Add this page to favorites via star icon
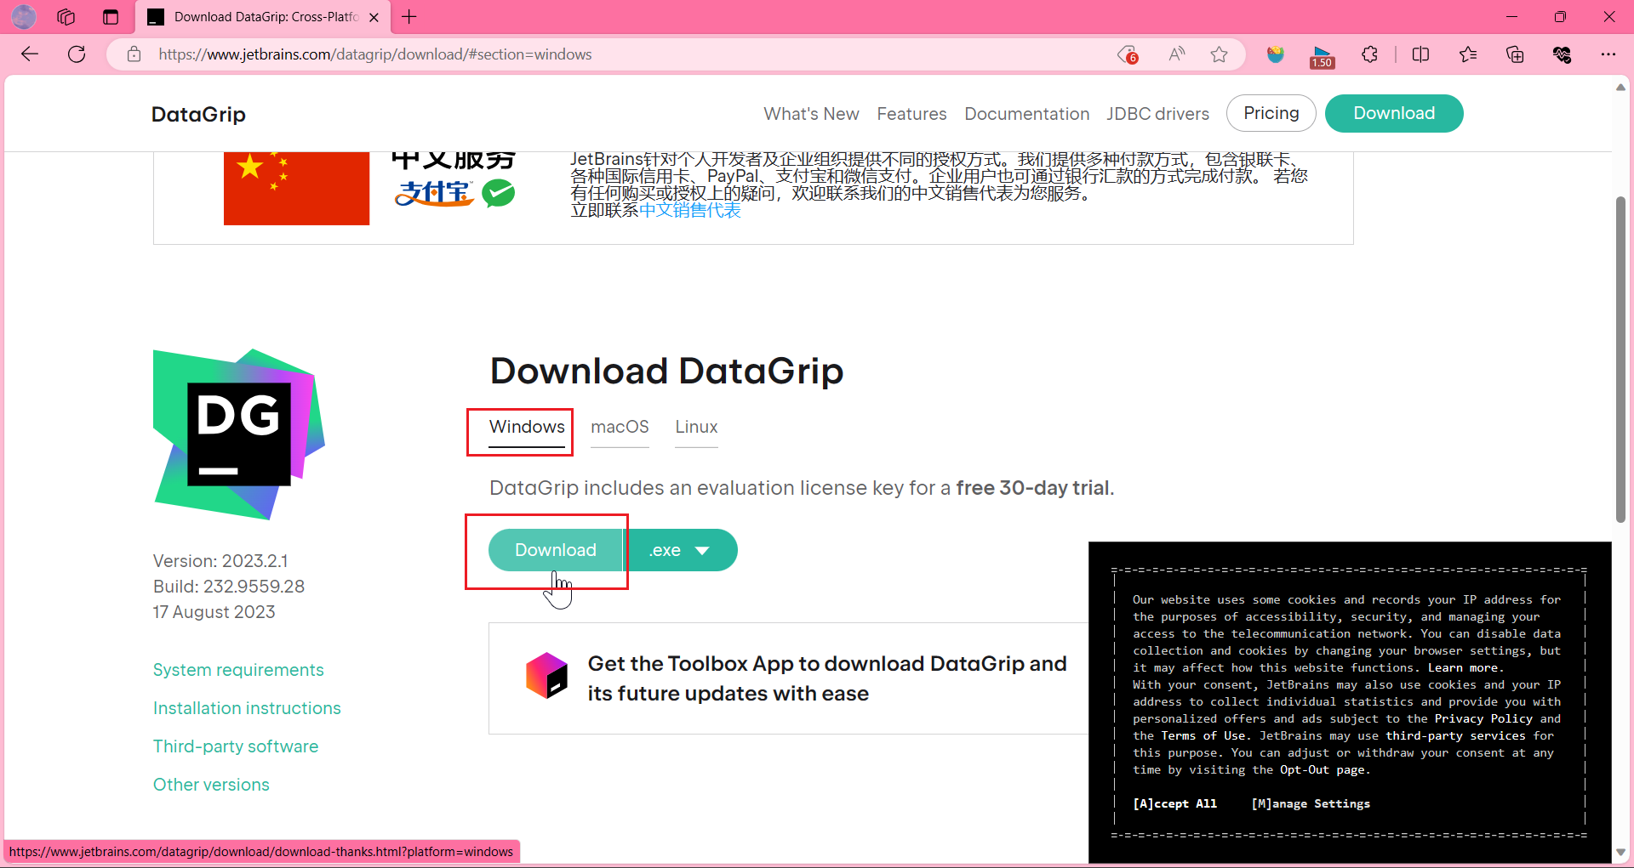The width and height of the screenshot is (1634, 868). pos(1219,54)
